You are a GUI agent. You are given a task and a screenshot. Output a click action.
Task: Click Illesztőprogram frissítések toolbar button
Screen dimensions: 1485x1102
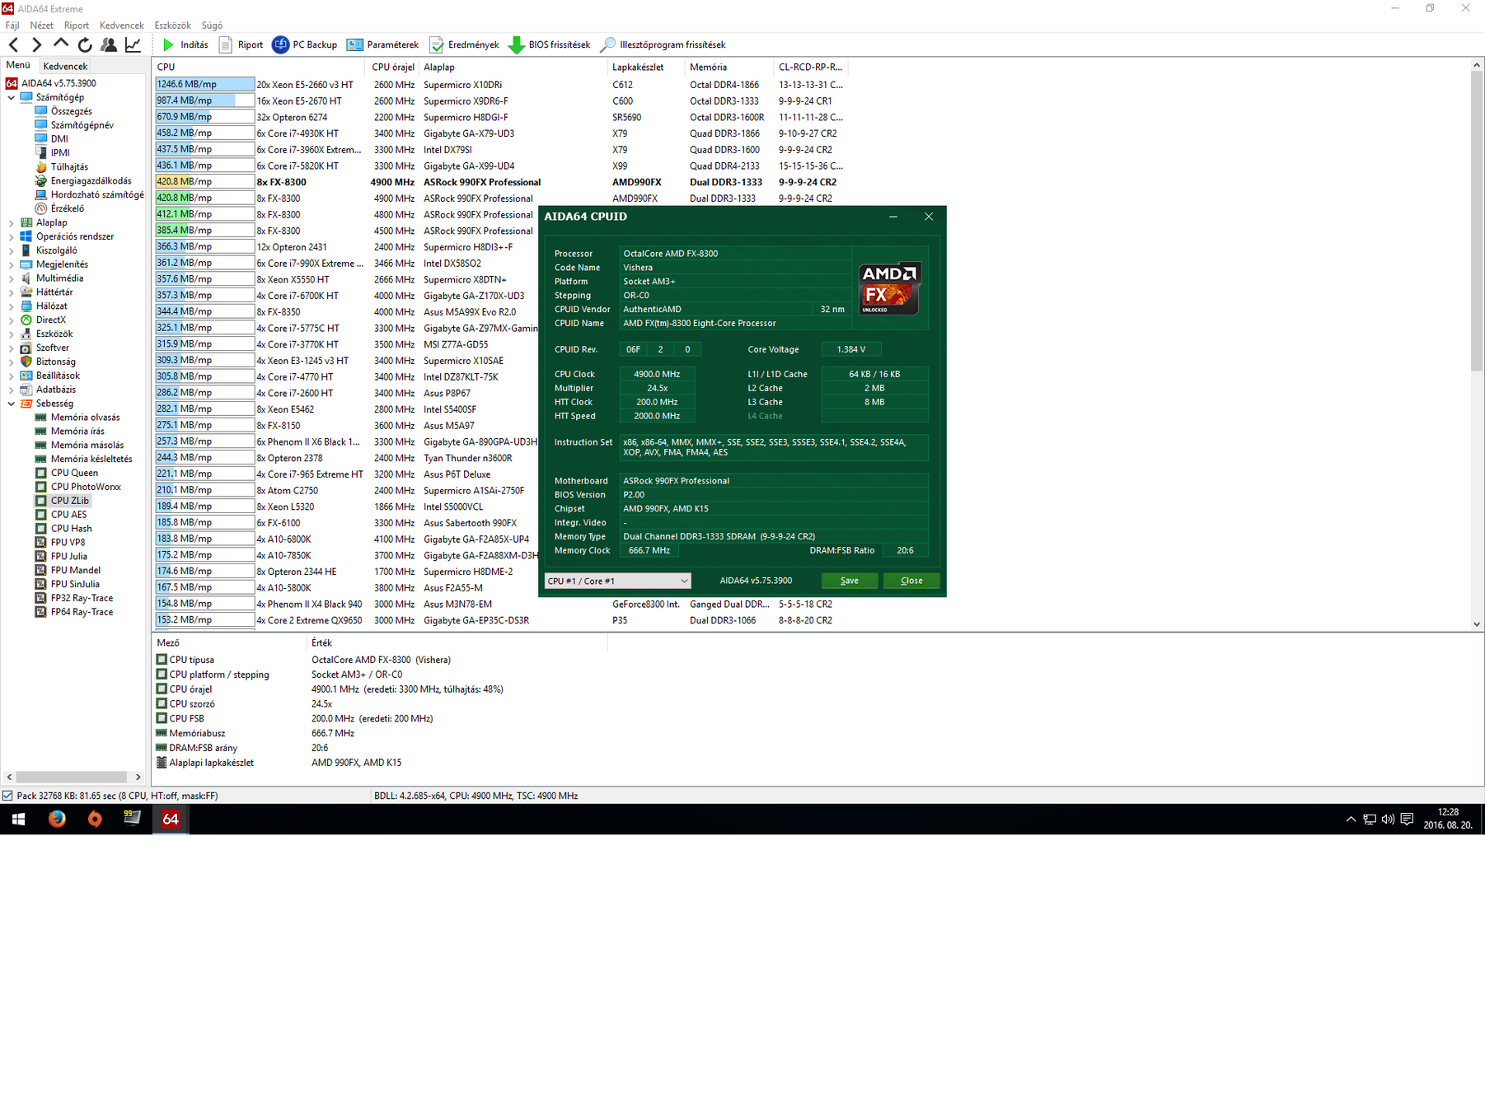tap(663, 44)
